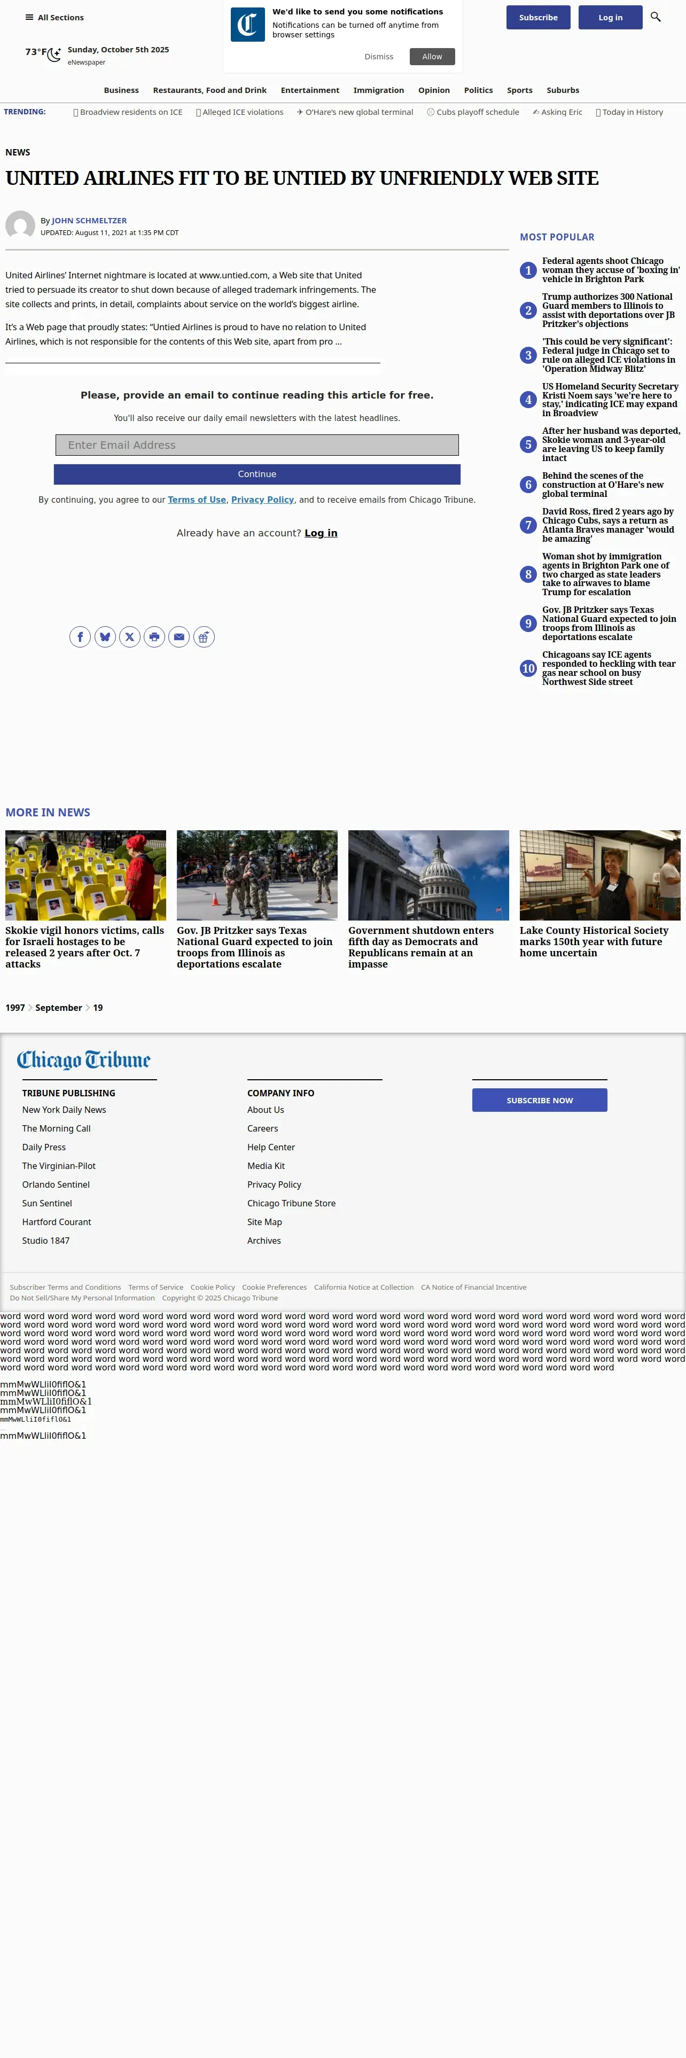Open Orlando Sentinel footer link
The width and height of the screenshot is (686, 2058).
[x=56, y=1185]
